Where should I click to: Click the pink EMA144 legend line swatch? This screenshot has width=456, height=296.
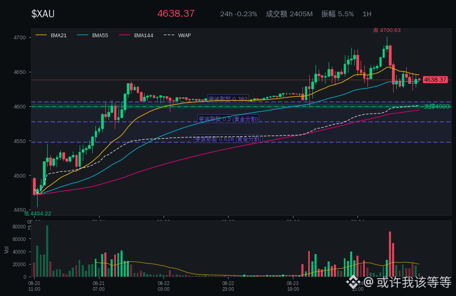124,35
